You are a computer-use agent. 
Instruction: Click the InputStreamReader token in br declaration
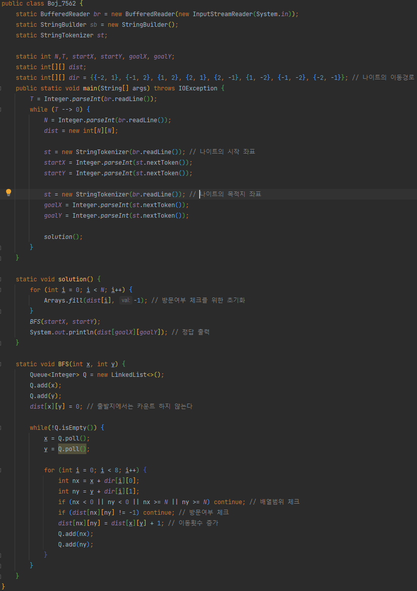[x=222, y=14]
